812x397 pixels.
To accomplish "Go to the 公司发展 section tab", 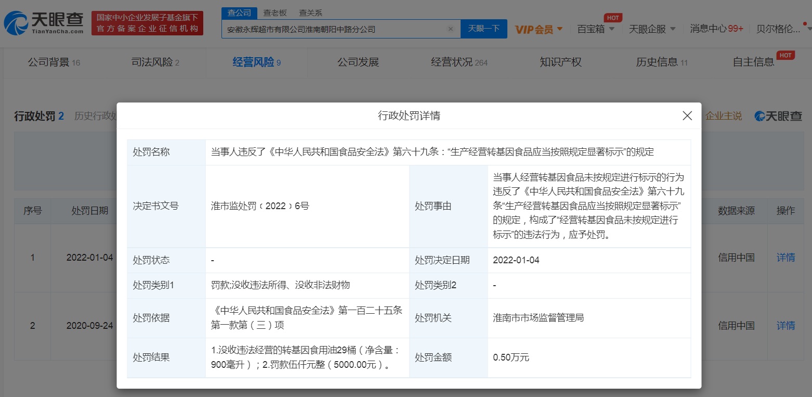I will (x=358, y=62).
